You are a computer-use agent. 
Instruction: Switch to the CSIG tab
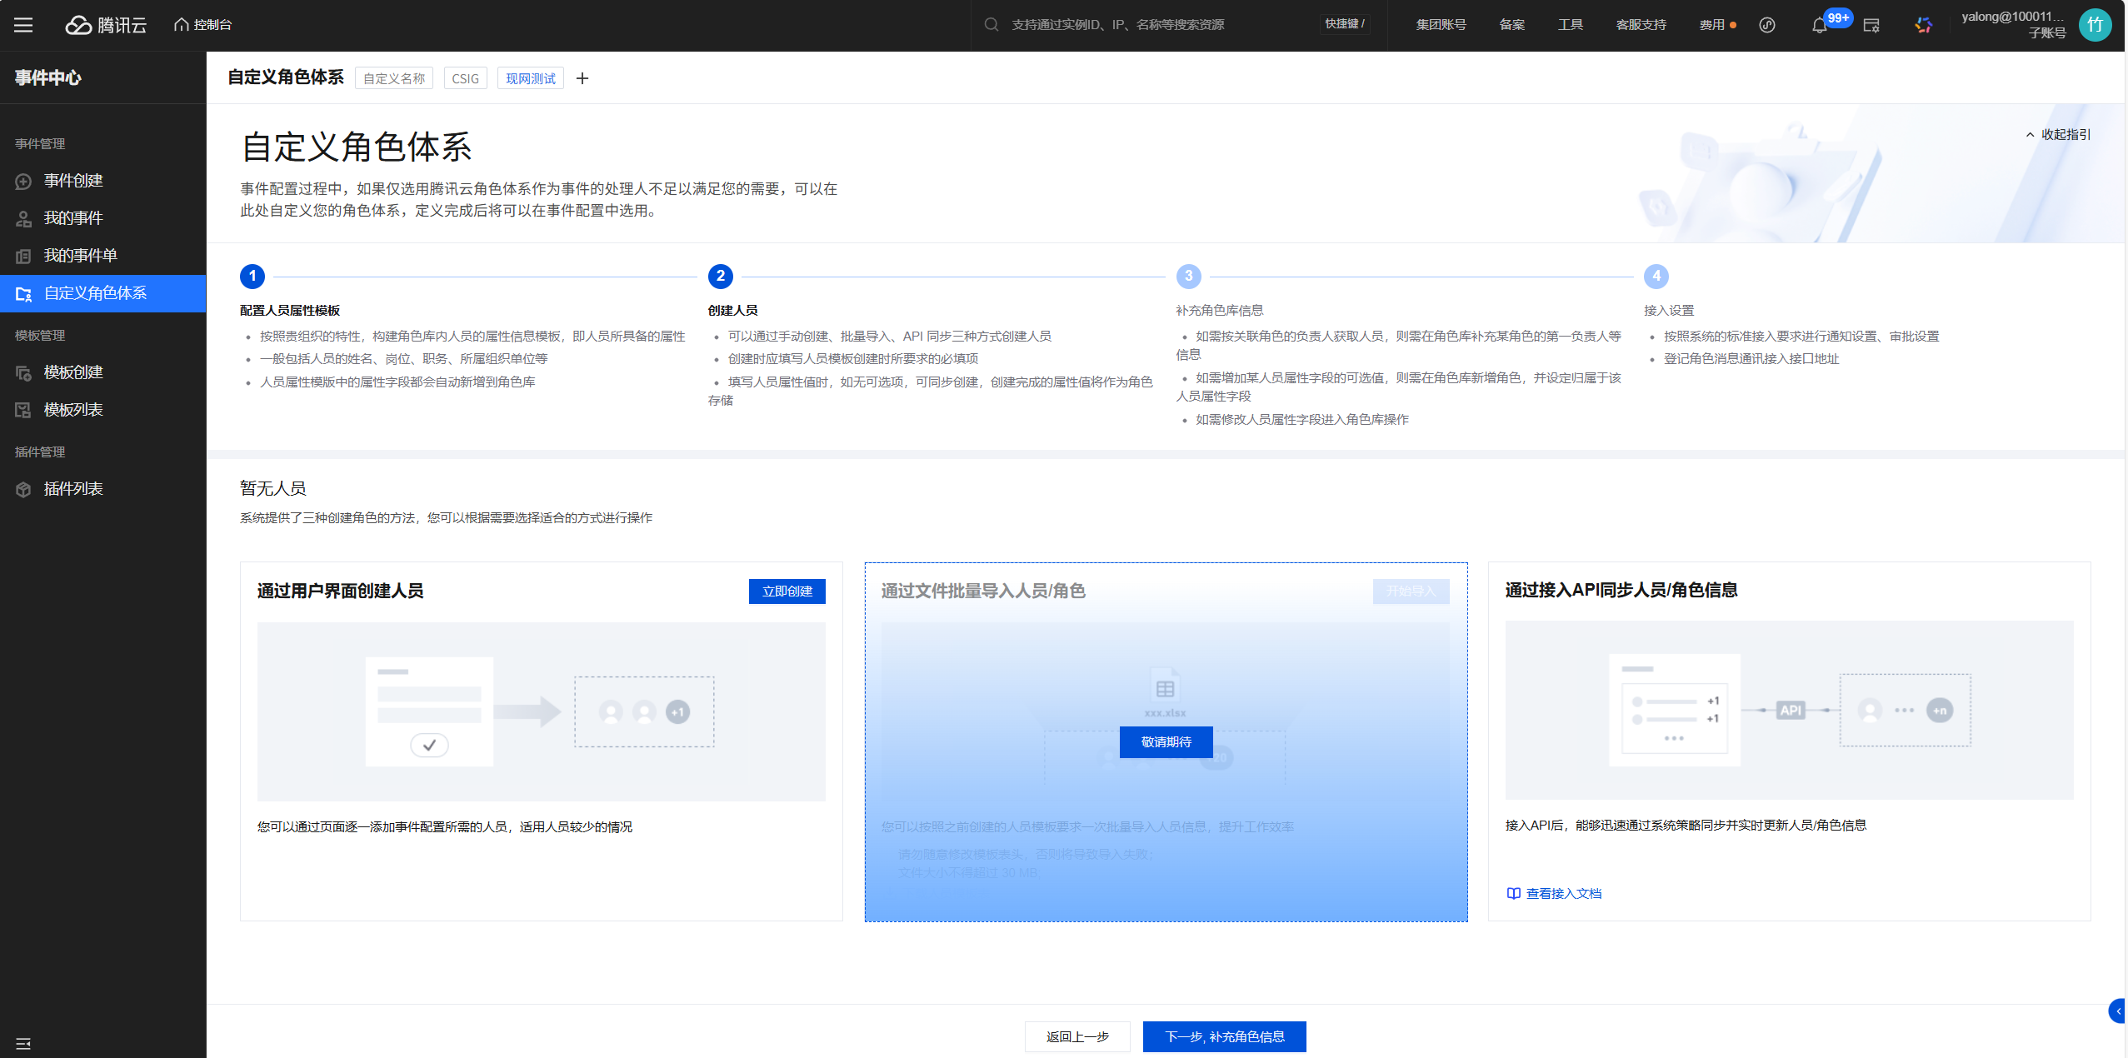pos(465,78)
